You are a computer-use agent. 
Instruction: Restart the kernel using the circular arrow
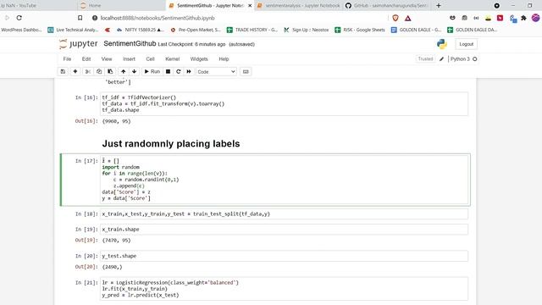click(179, 71)
